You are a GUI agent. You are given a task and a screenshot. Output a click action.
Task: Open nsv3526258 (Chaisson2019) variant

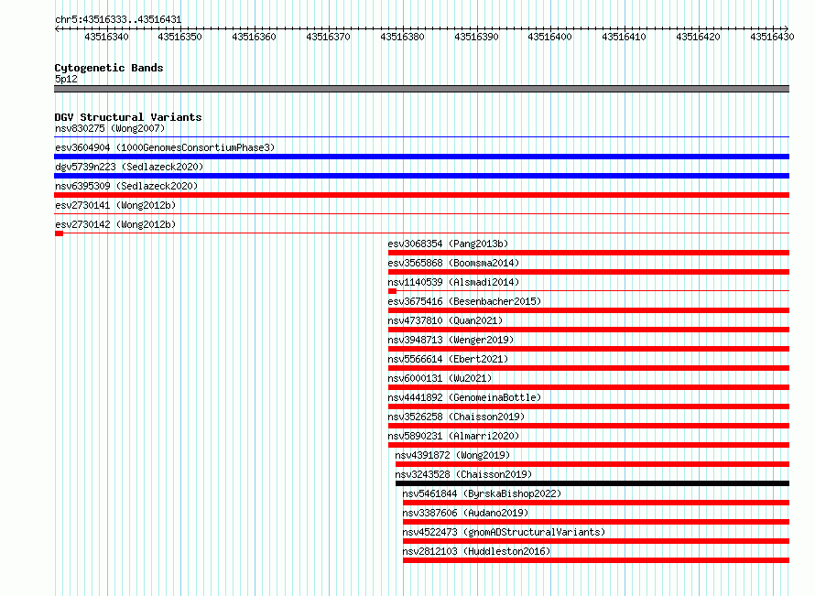click(456, 417)
